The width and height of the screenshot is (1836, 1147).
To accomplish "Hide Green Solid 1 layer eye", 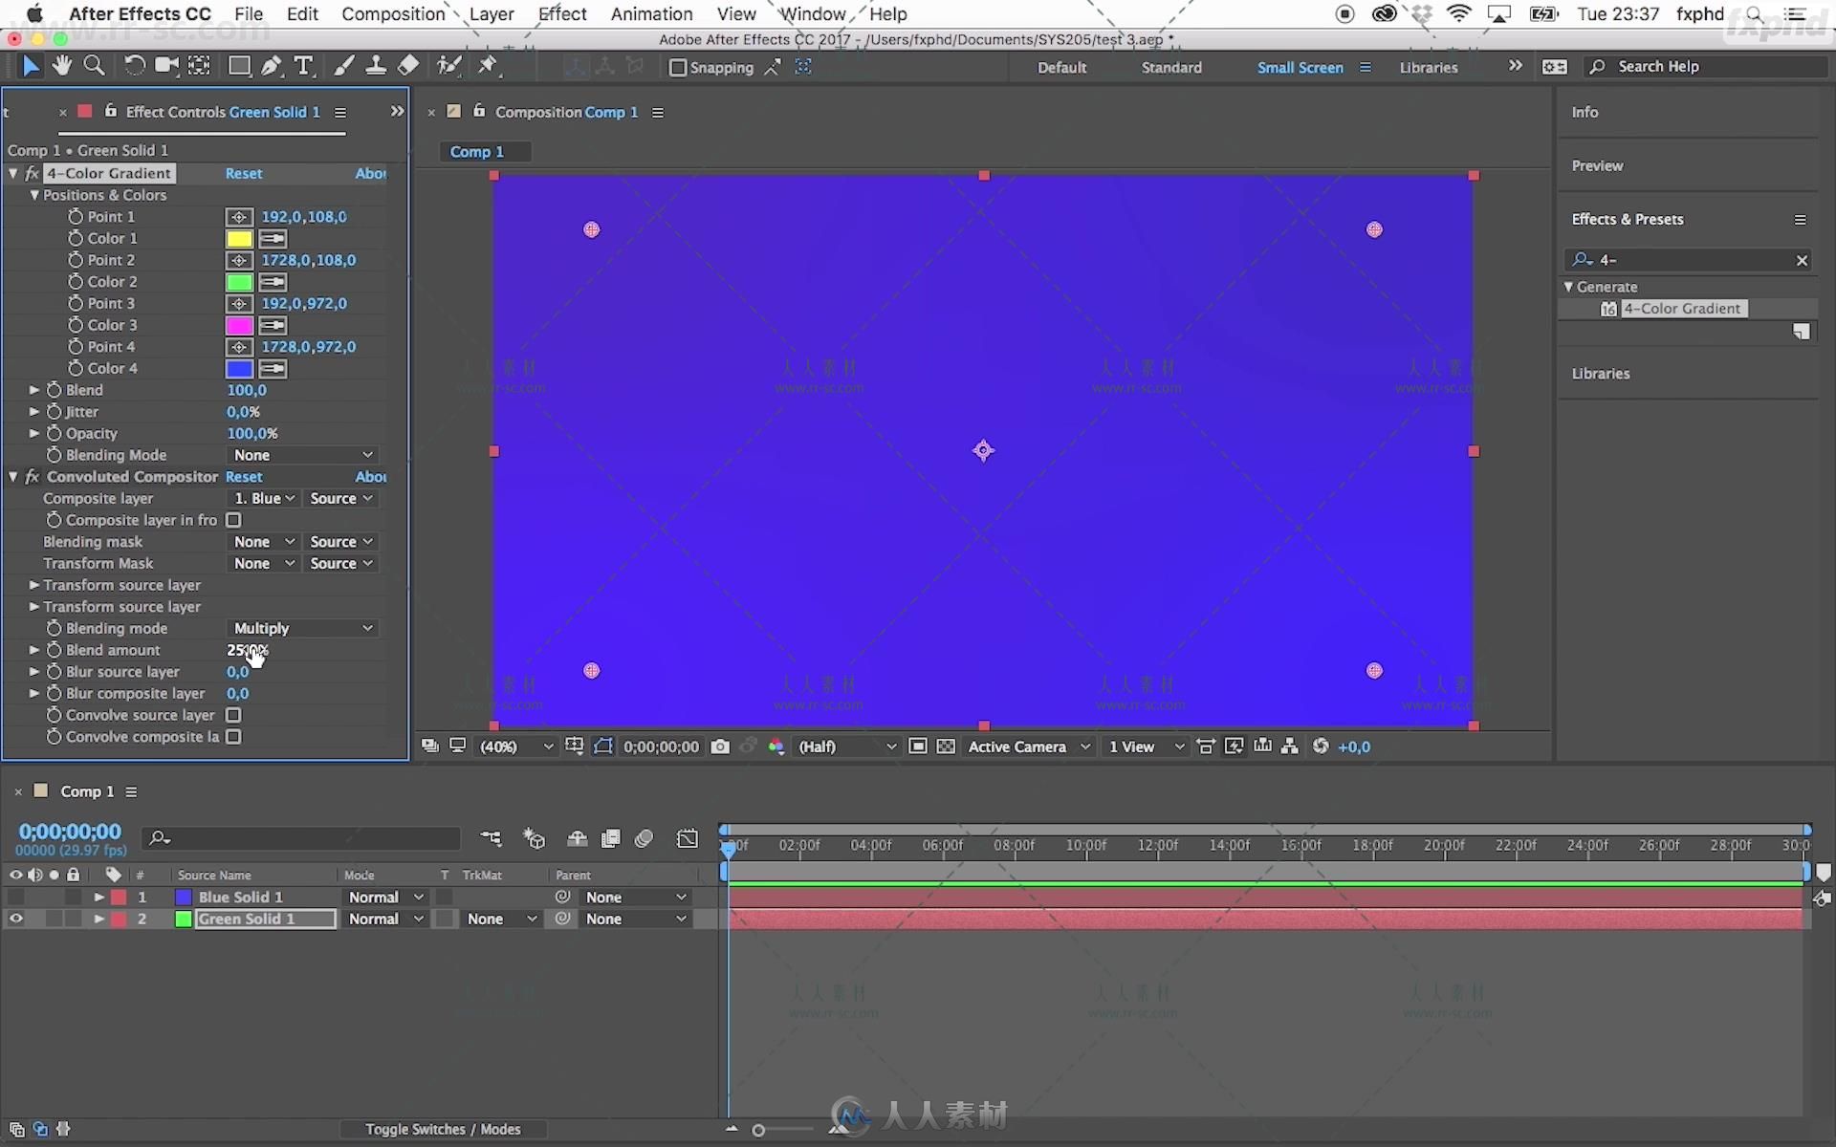I will 15,919.
